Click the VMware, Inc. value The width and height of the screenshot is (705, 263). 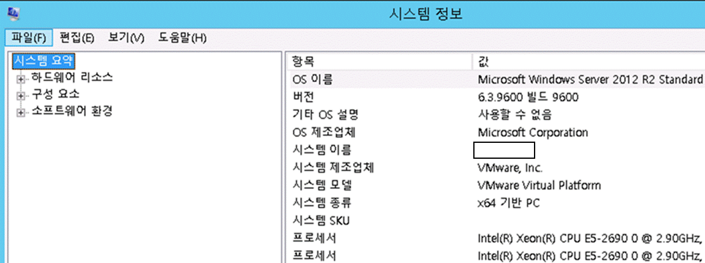pos(510,168)
